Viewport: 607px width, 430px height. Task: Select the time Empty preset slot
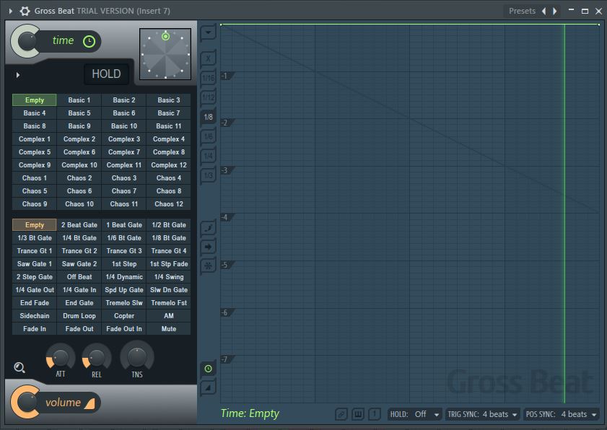pos(35,100)
